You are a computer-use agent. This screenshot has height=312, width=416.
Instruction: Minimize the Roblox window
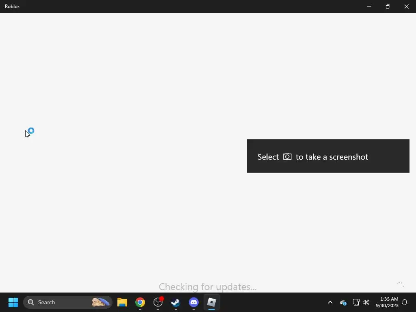click(369, 6)
